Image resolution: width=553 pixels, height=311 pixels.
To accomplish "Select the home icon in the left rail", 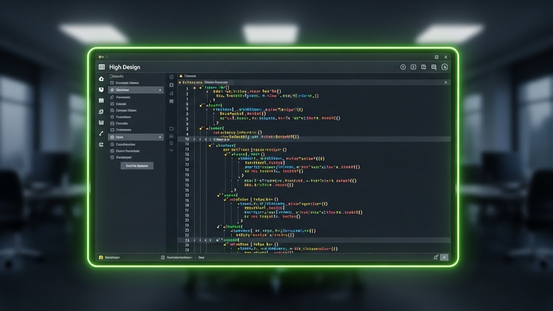I will tap(101, 78).
